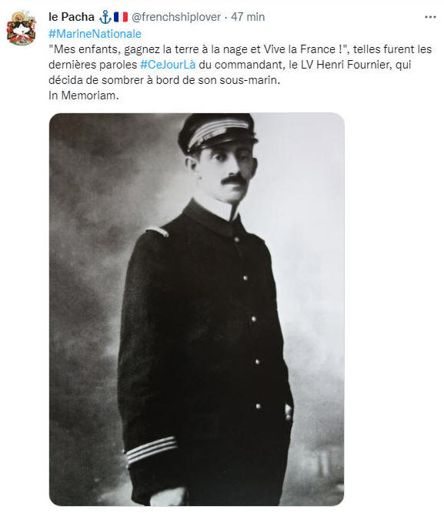Click the officer's striped cap in photo
This screenshot has height=513, width=444.
tap(218, 132)
